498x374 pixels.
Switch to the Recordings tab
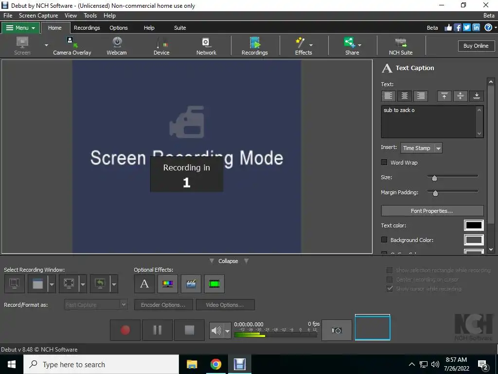click(x=87, y=28)
